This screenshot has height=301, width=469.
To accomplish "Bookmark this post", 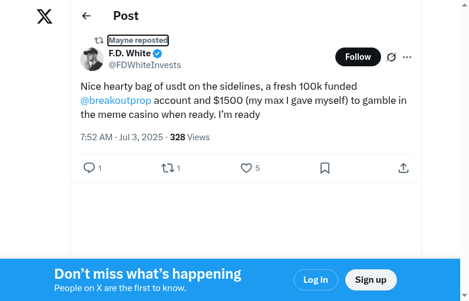I will tap(325, 168).
